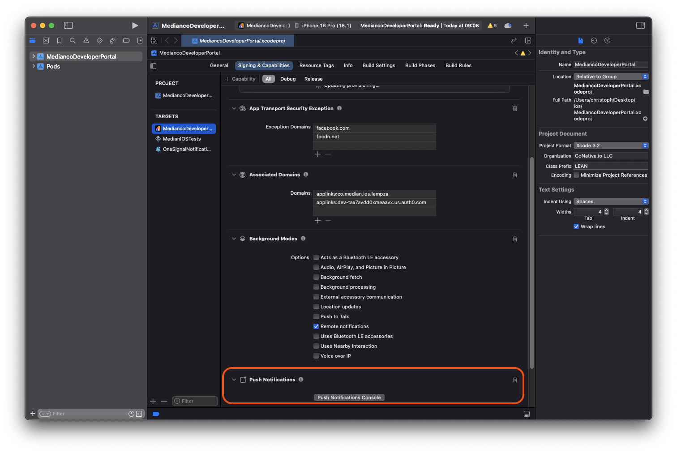Click trash icon for Associated Domains
677x453 pixels.
tap(515, 175)
